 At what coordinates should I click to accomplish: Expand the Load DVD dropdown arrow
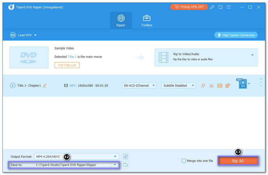35,35
